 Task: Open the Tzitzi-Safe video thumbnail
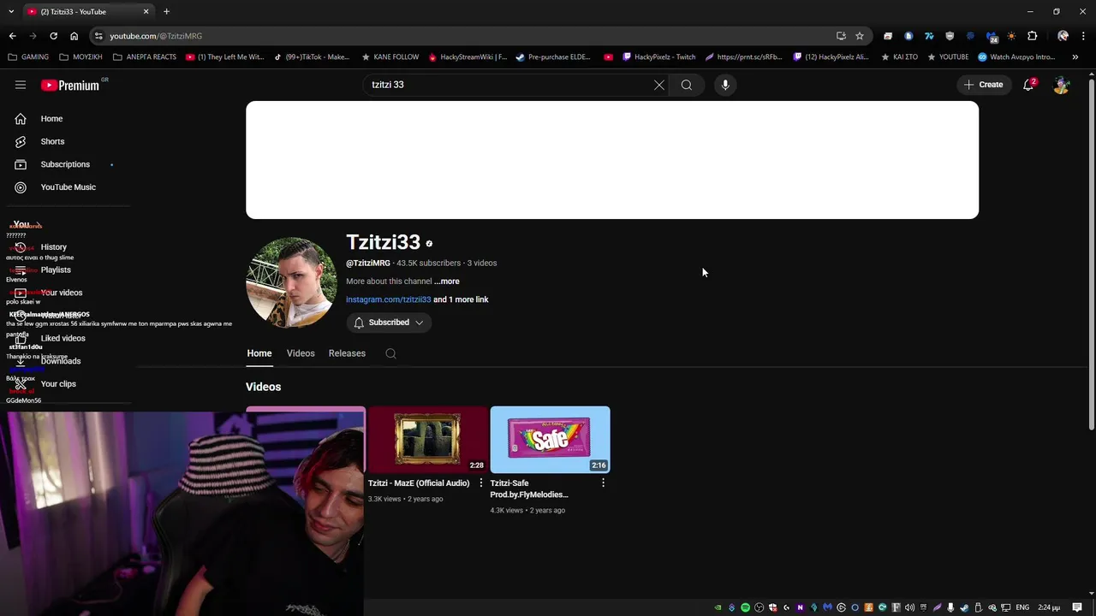tap(550, 440)
